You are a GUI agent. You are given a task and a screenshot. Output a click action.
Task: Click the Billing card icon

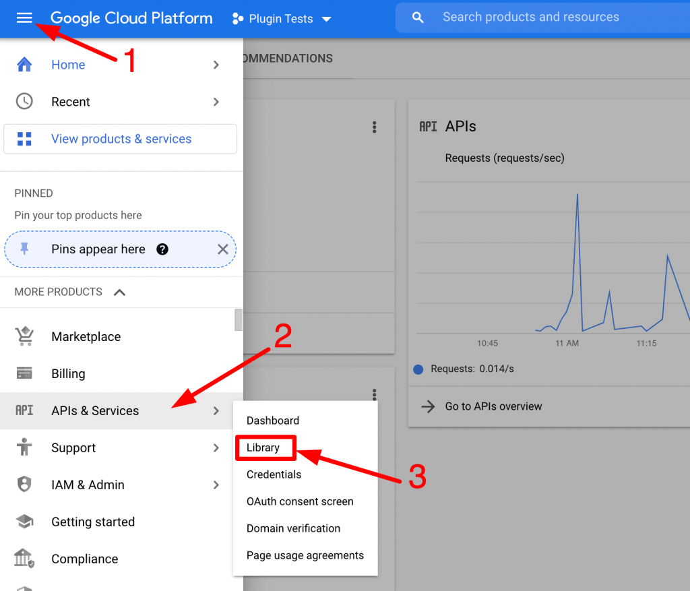pyautogui.click(x=24, y=373)
